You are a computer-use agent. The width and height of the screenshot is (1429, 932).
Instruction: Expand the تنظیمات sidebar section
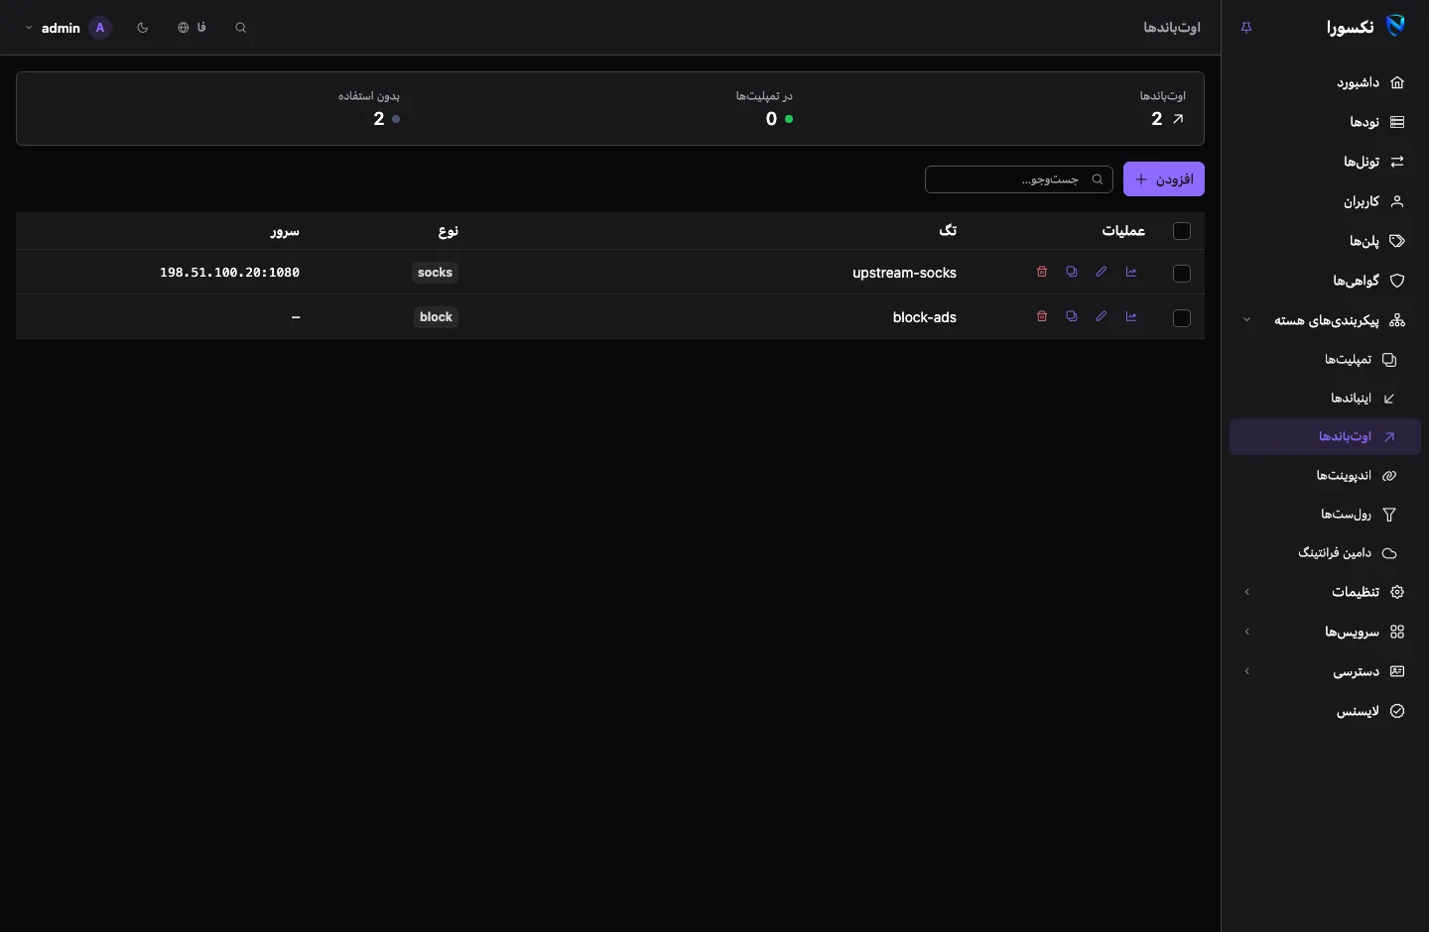[1325, 592]
